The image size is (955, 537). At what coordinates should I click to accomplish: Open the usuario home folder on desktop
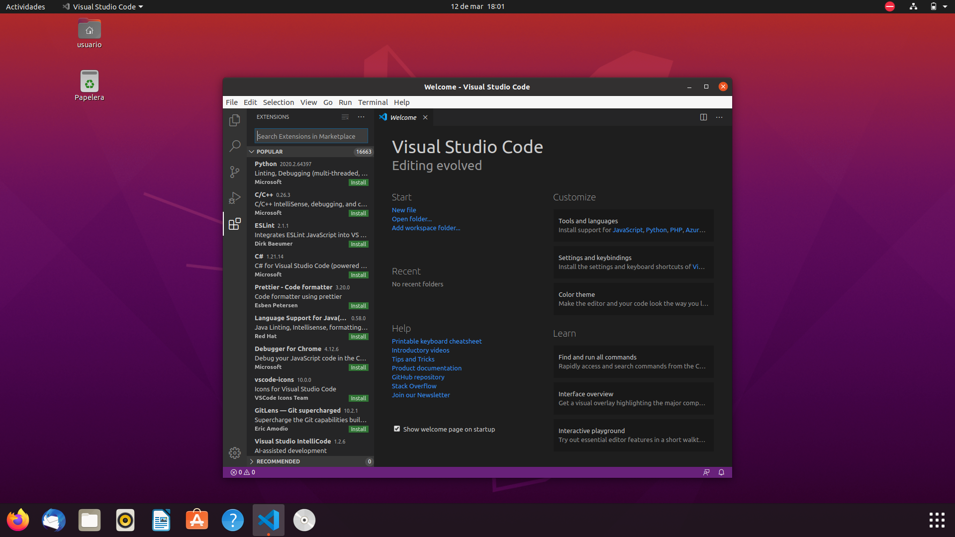tap(90, 34)
